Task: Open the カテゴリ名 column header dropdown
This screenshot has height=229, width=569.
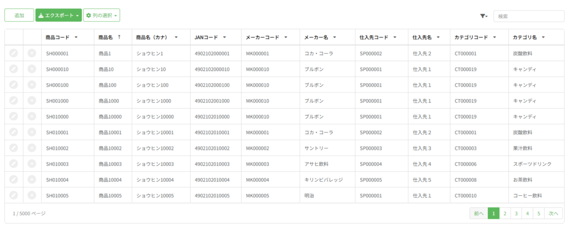Action: click(543, 38)
